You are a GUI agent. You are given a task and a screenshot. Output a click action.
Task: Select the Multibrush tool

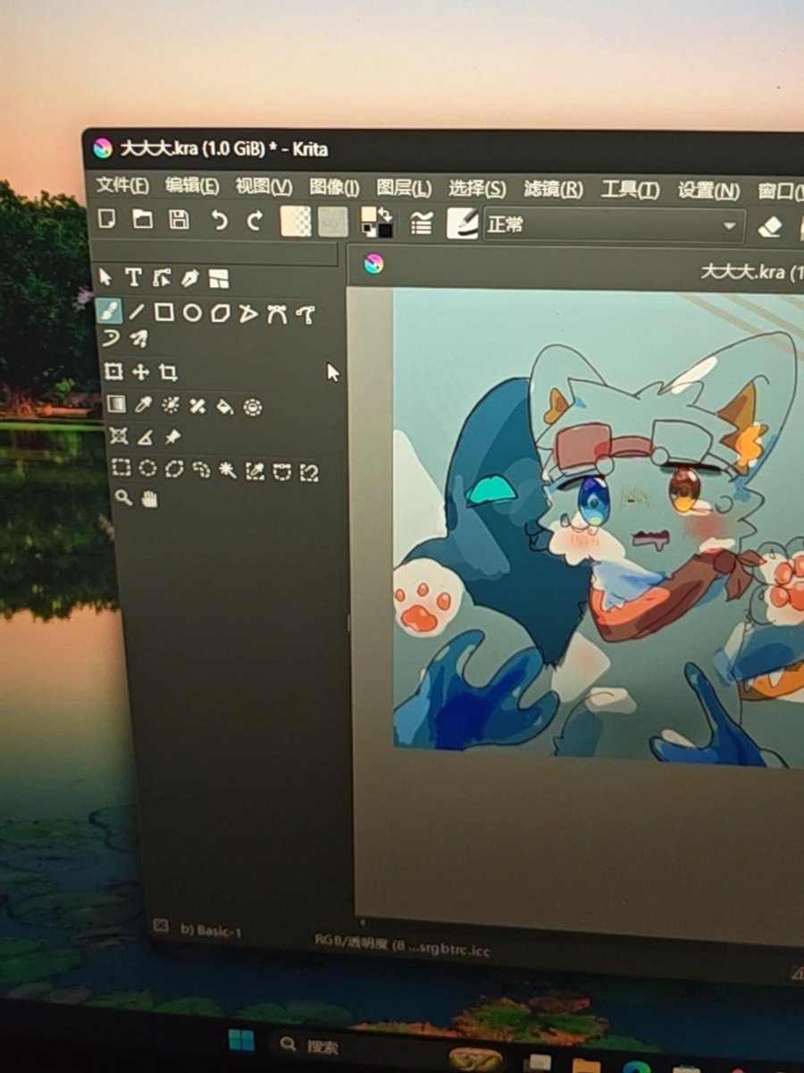pyautogui.click(x=138, y=339)
